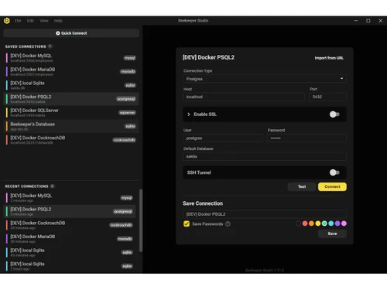Select the light blue color swatch
The width and height of the screenshot is (387, 290).
[x=331, y=223]
